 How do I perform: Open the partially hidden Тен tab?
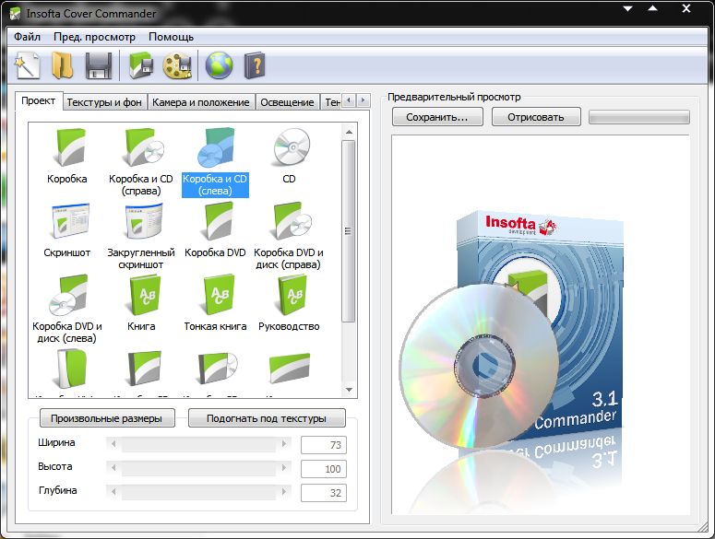pyautogui.click(x=331, y=102)
